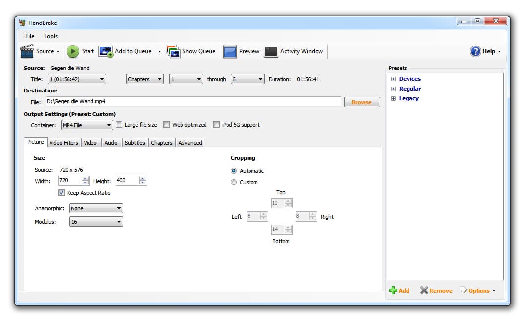
Task: Open the Anamorphic dropdown
Action: tap(96, 208)
